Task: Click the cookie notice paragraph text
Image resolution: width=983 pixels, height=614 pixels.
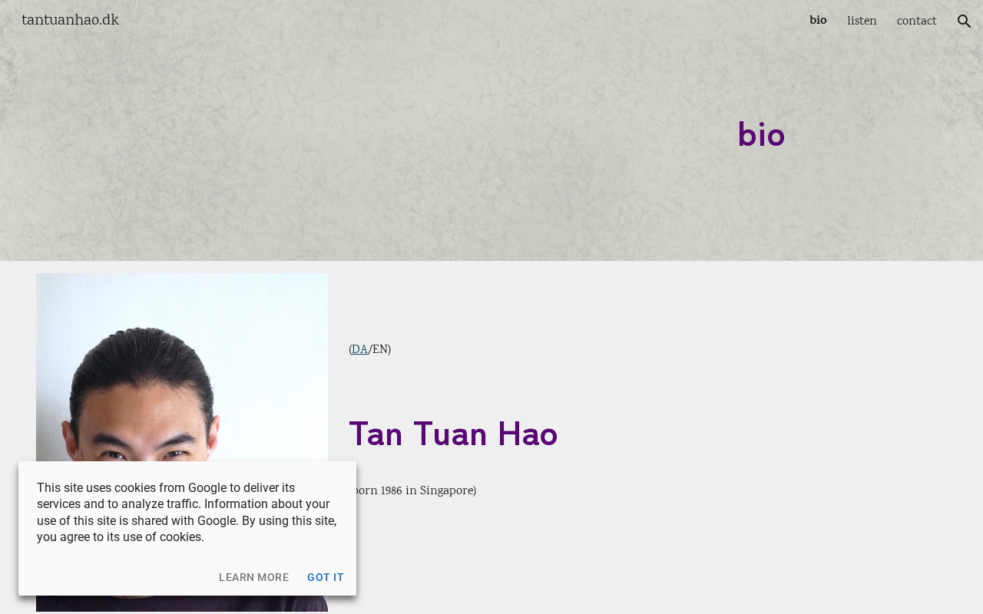Action: coord(187,512)
